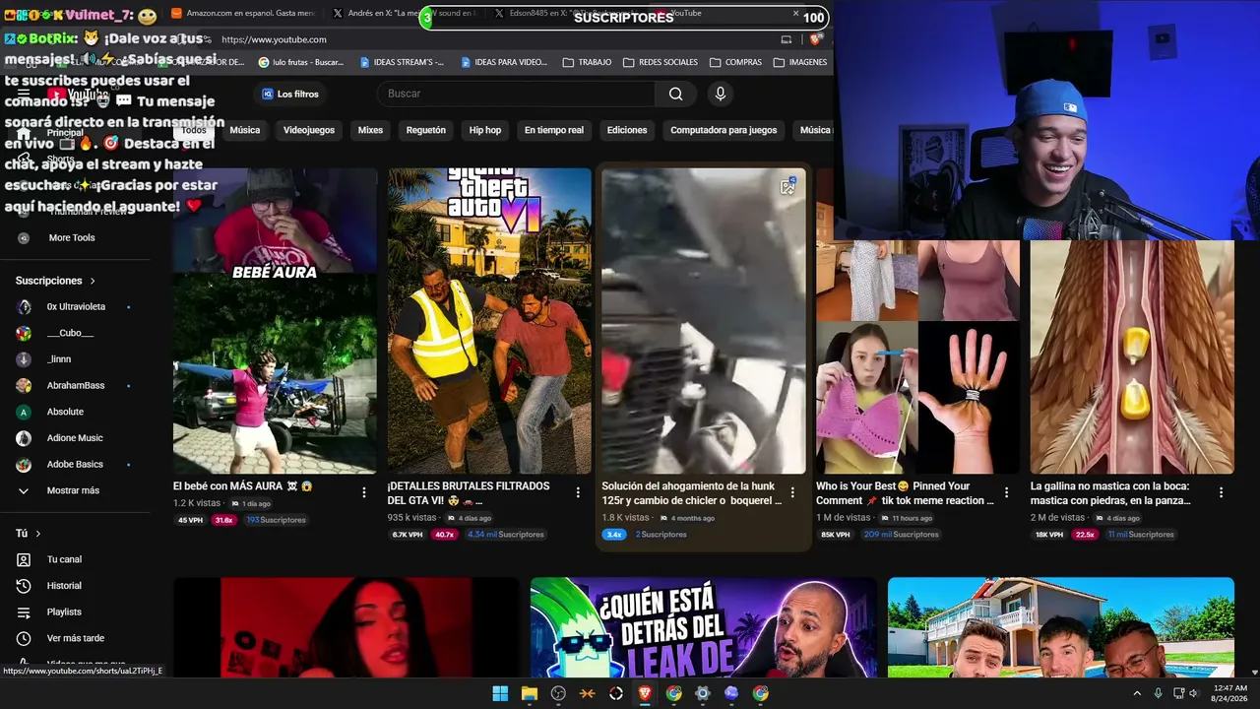Switch to the Andrés en X browser tab
The height and width of the screenshot is (709, 1260).
pyautogui.click(x=404, y=13)
